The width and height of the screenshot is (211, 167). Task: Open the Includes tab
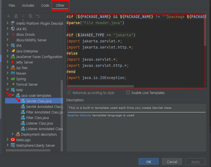[28, 6]
